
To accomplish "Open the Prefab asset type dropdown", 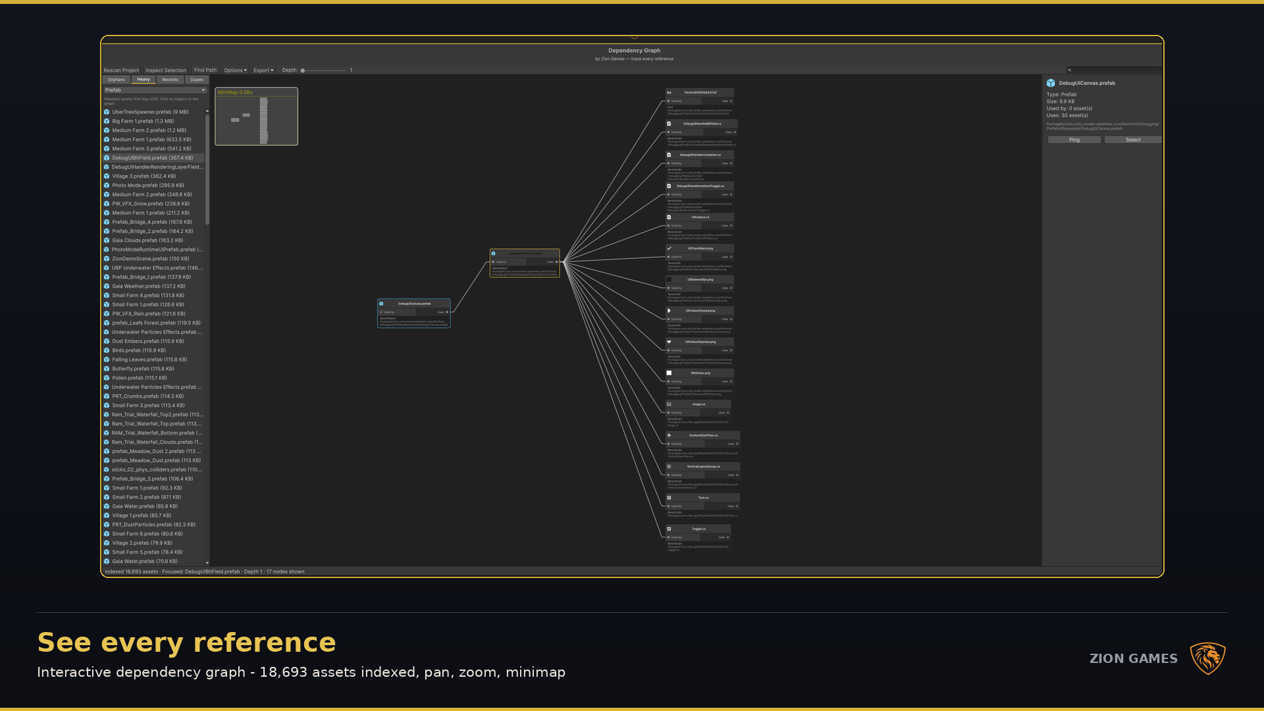I will (x=155, y=90).
